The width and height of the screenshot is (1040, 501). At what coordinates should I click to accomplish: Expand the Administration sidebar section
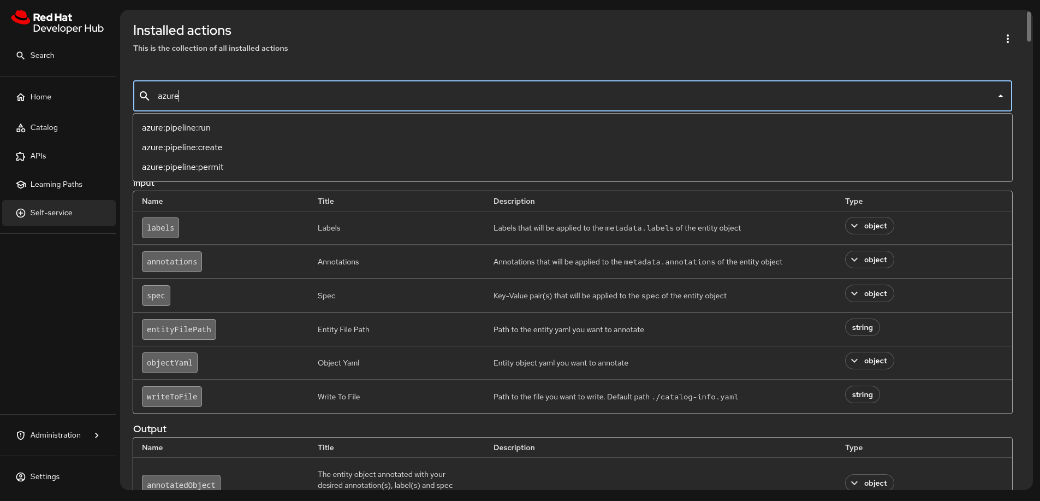point(97,435)
